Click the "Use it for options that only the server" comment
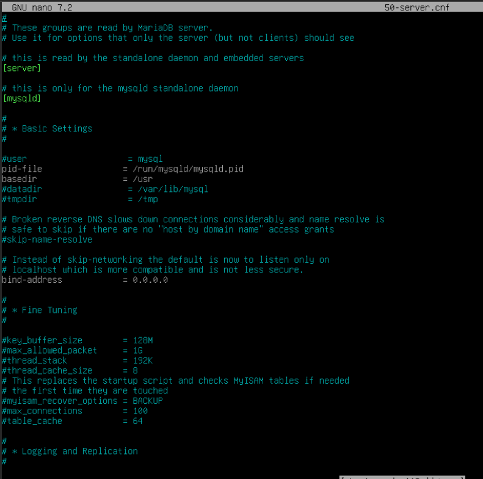 [x=178, y=38]
